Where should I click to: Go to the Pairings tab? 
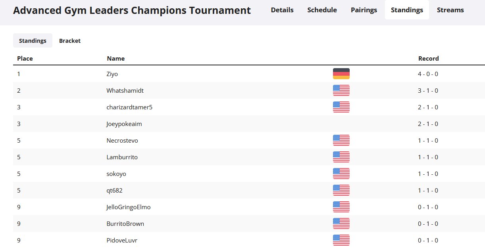tap(364, 10)
